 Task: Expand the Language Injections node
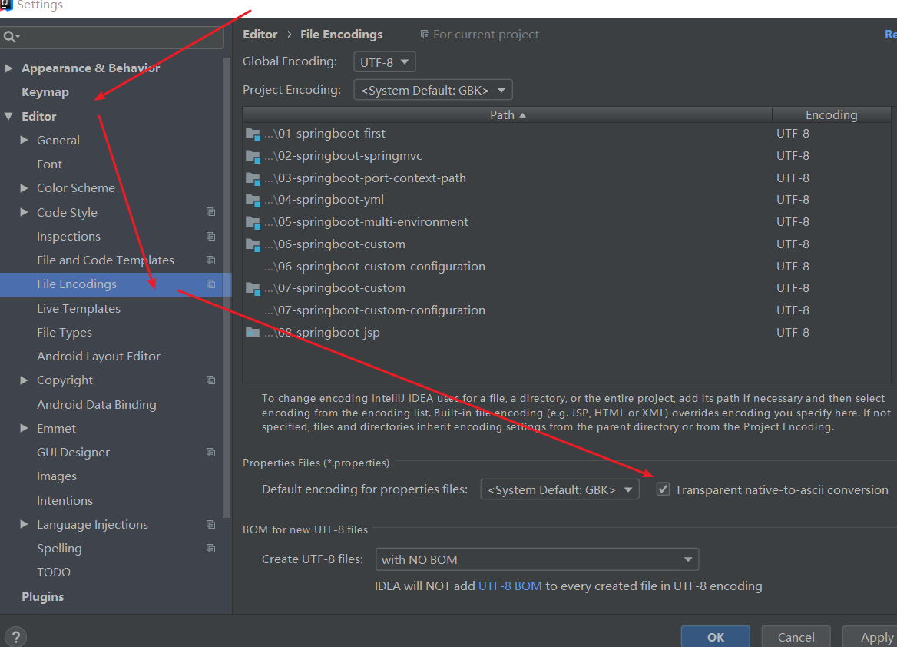click(x=24, y=525)
